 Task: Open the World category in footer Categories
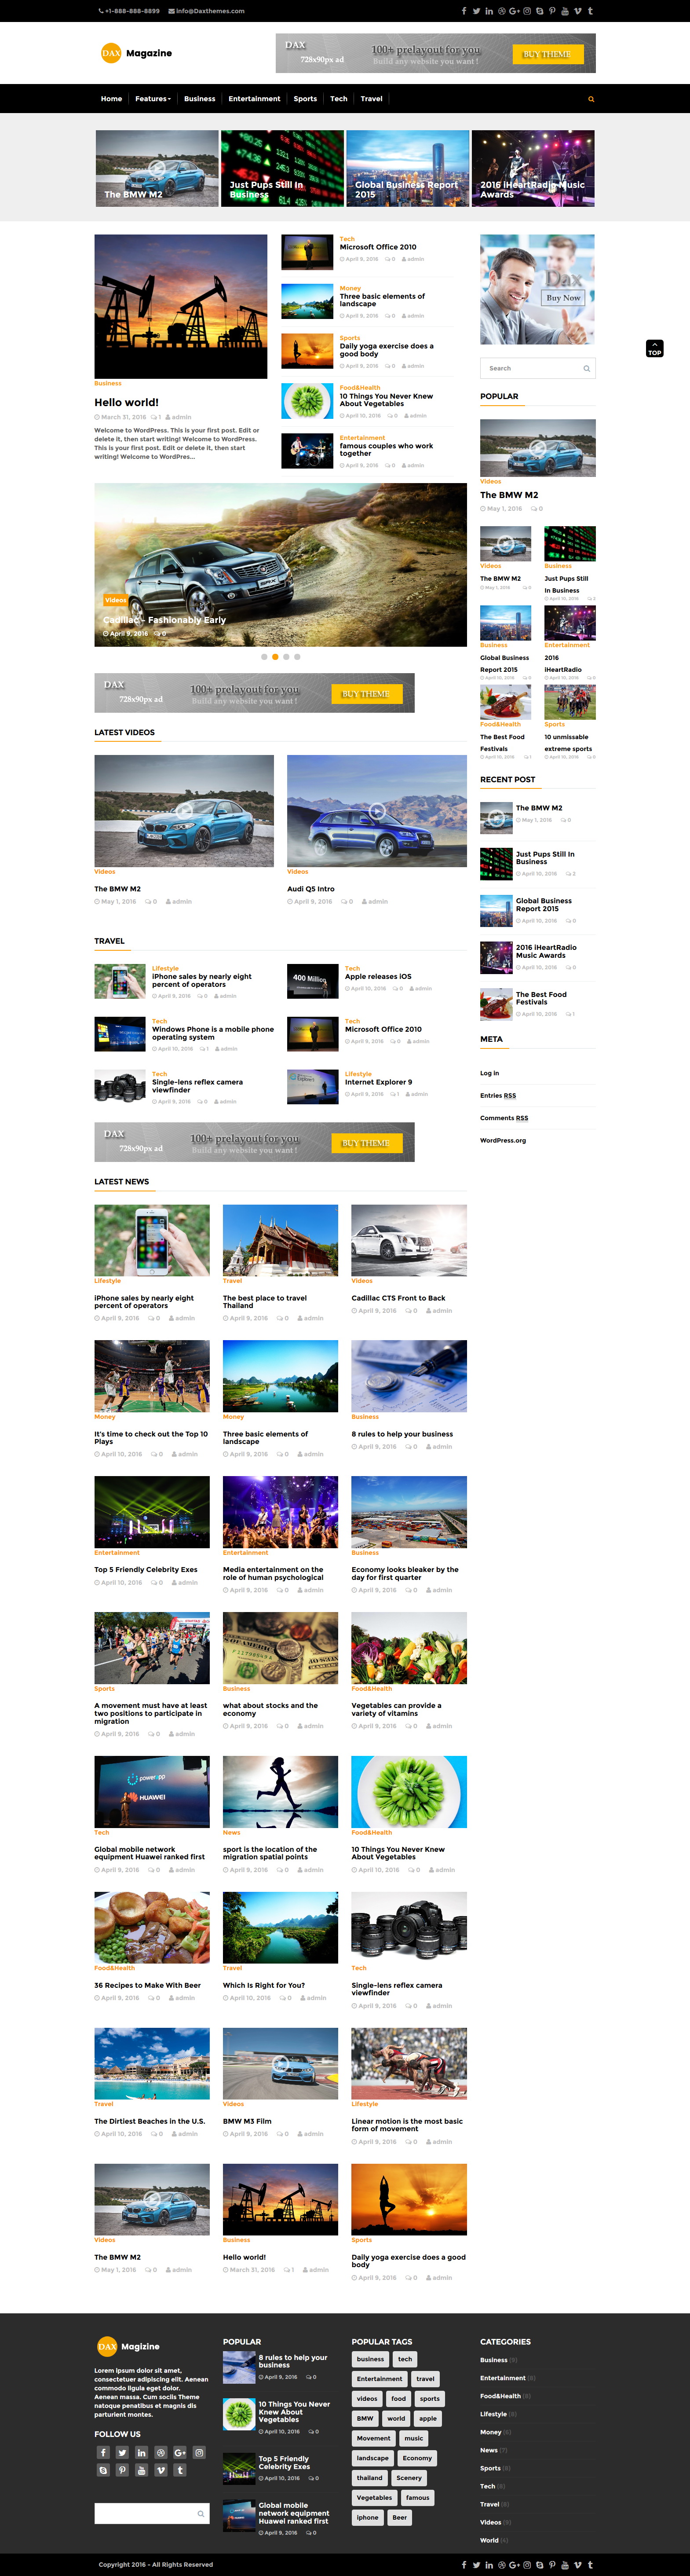tap(489, 2540)
